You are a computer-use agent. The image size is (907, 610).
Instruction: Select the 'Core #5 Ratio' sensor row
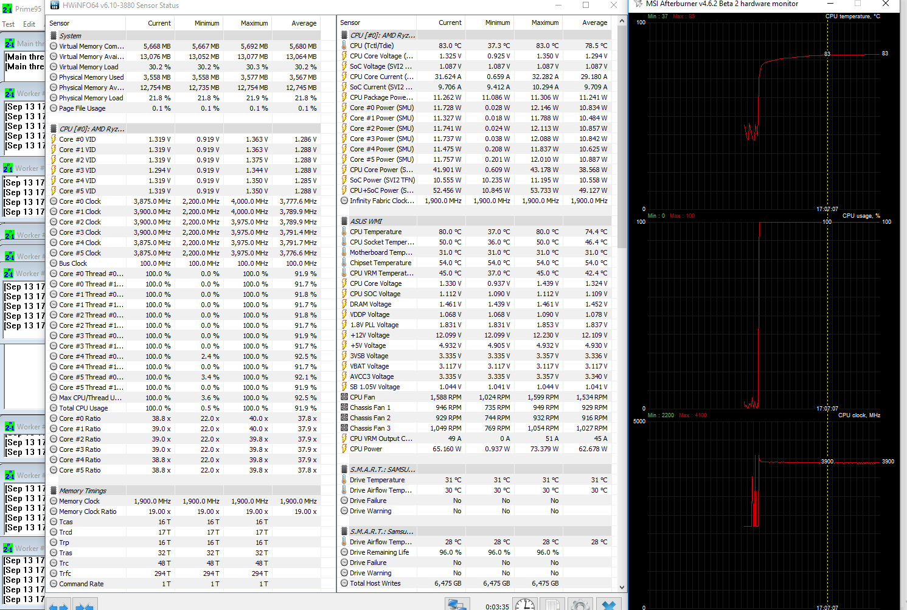point(184,470)
